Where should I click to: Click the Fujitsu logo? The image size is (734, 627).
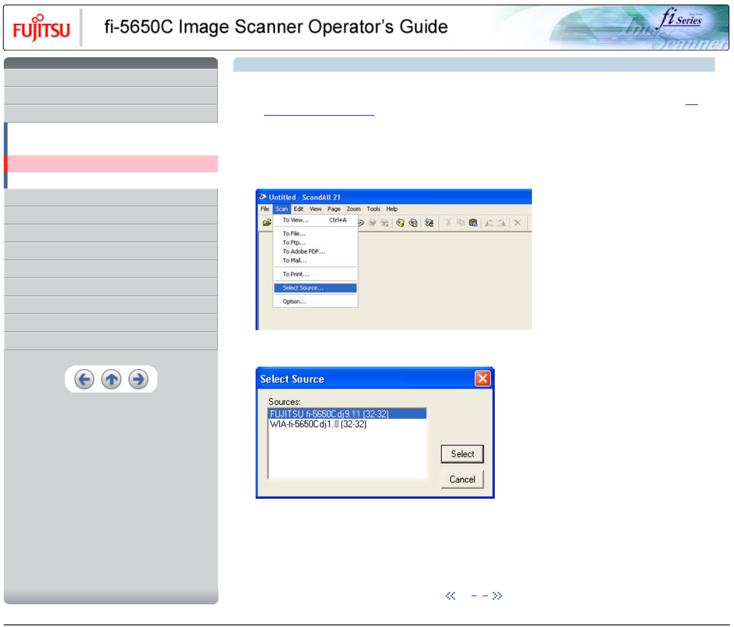pos(42,28)
